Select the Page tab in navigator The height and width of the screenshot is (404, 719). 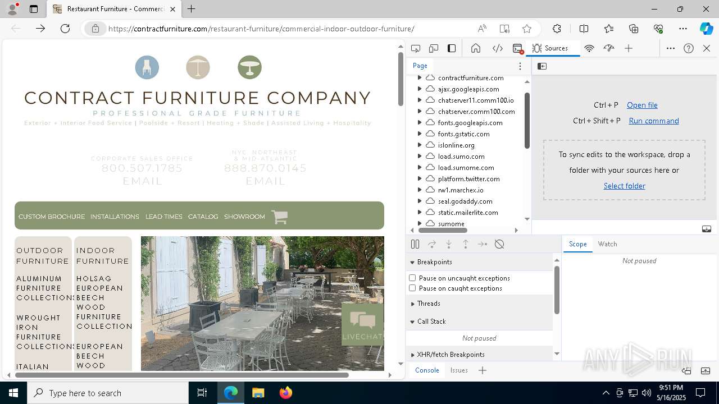click(420, 66)
